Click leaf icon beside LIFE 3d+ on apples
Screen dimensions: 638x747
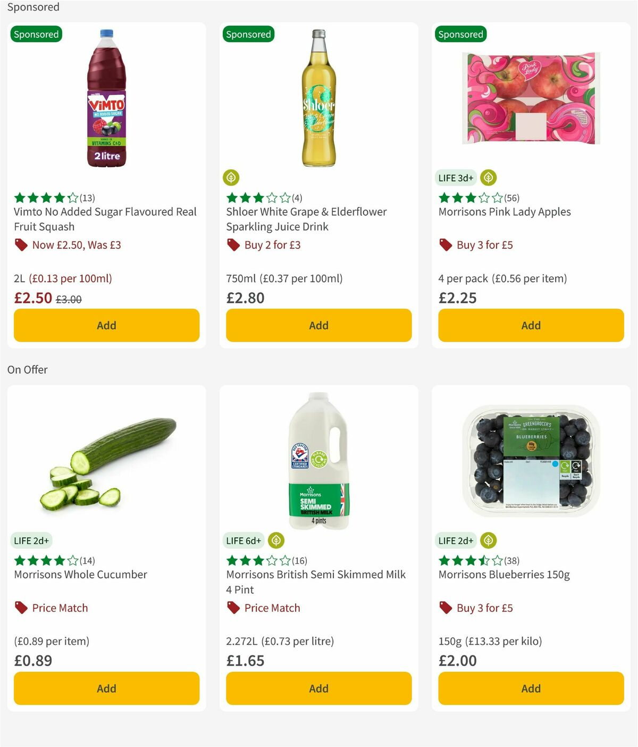(x=488, y=178)
